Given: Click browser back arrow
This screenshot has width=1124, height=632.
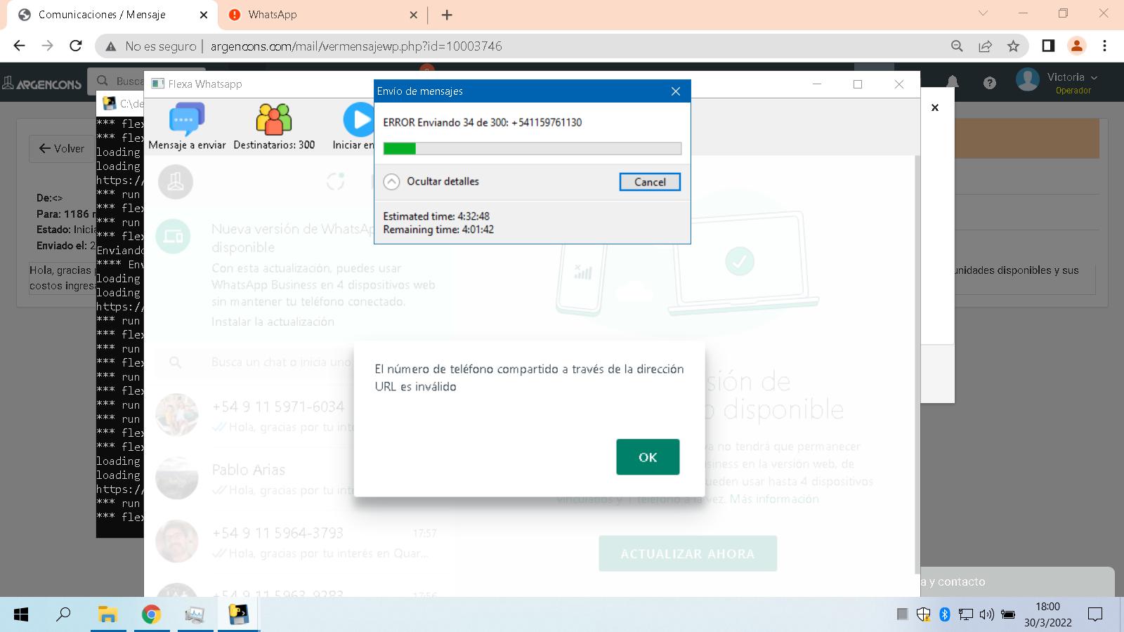Looking at the screenshot, I should point(19,46).
